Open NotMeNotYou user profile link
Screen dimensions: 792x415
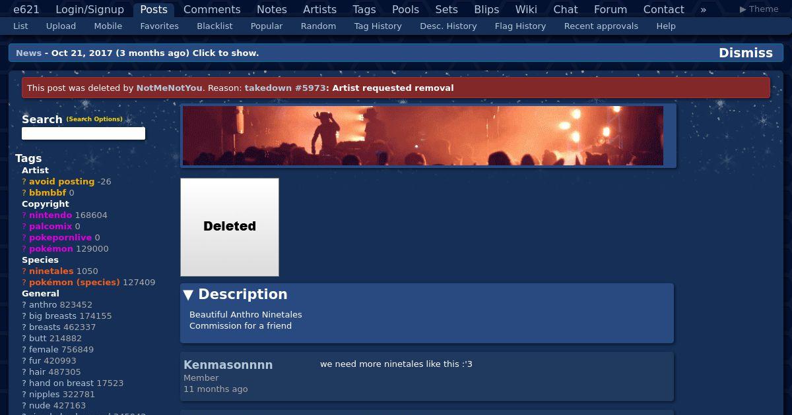click(170, 88)
